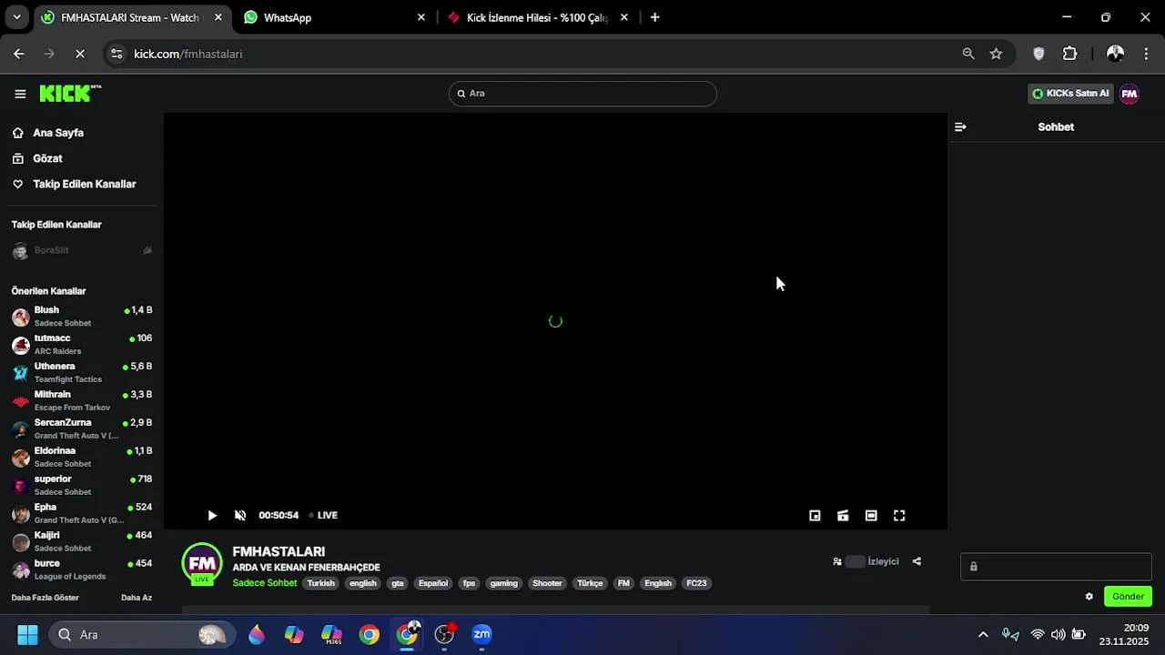Click the share stream icon
1165x655 pixels.
coord(917,561)
